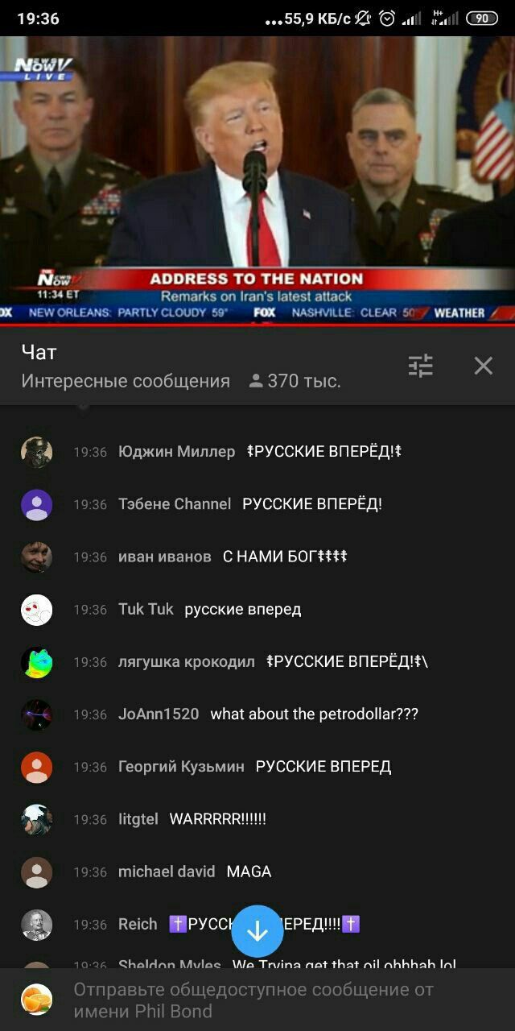Tap иван иванов's avatar picture

(x=36, y=557)
